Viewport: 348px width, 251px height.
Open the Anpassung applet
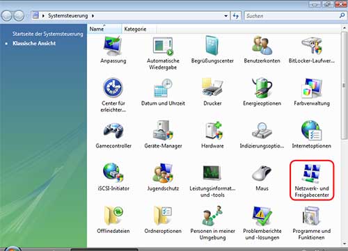tap(113, 50)
